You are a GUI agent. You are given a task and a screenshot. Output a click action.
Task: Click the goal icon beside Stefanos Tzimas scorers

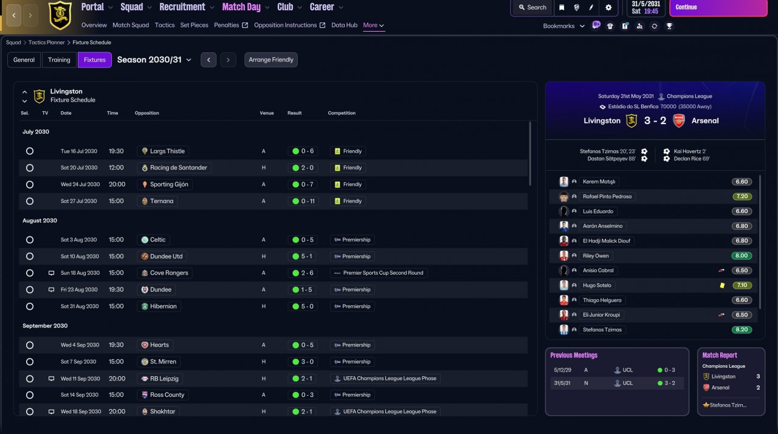[644, 151]
